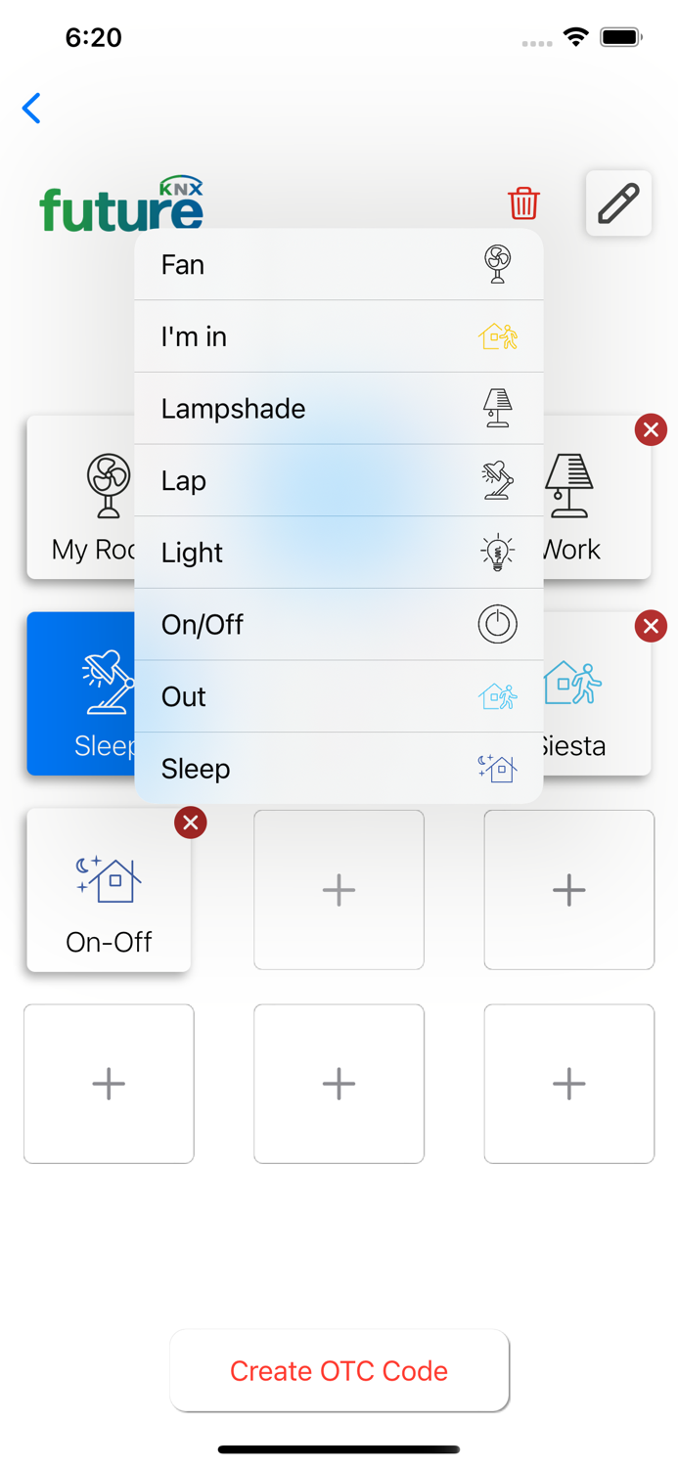Tap the blue back chevron arrow
Screen dimensions: 678x1467
coord(31,108)
